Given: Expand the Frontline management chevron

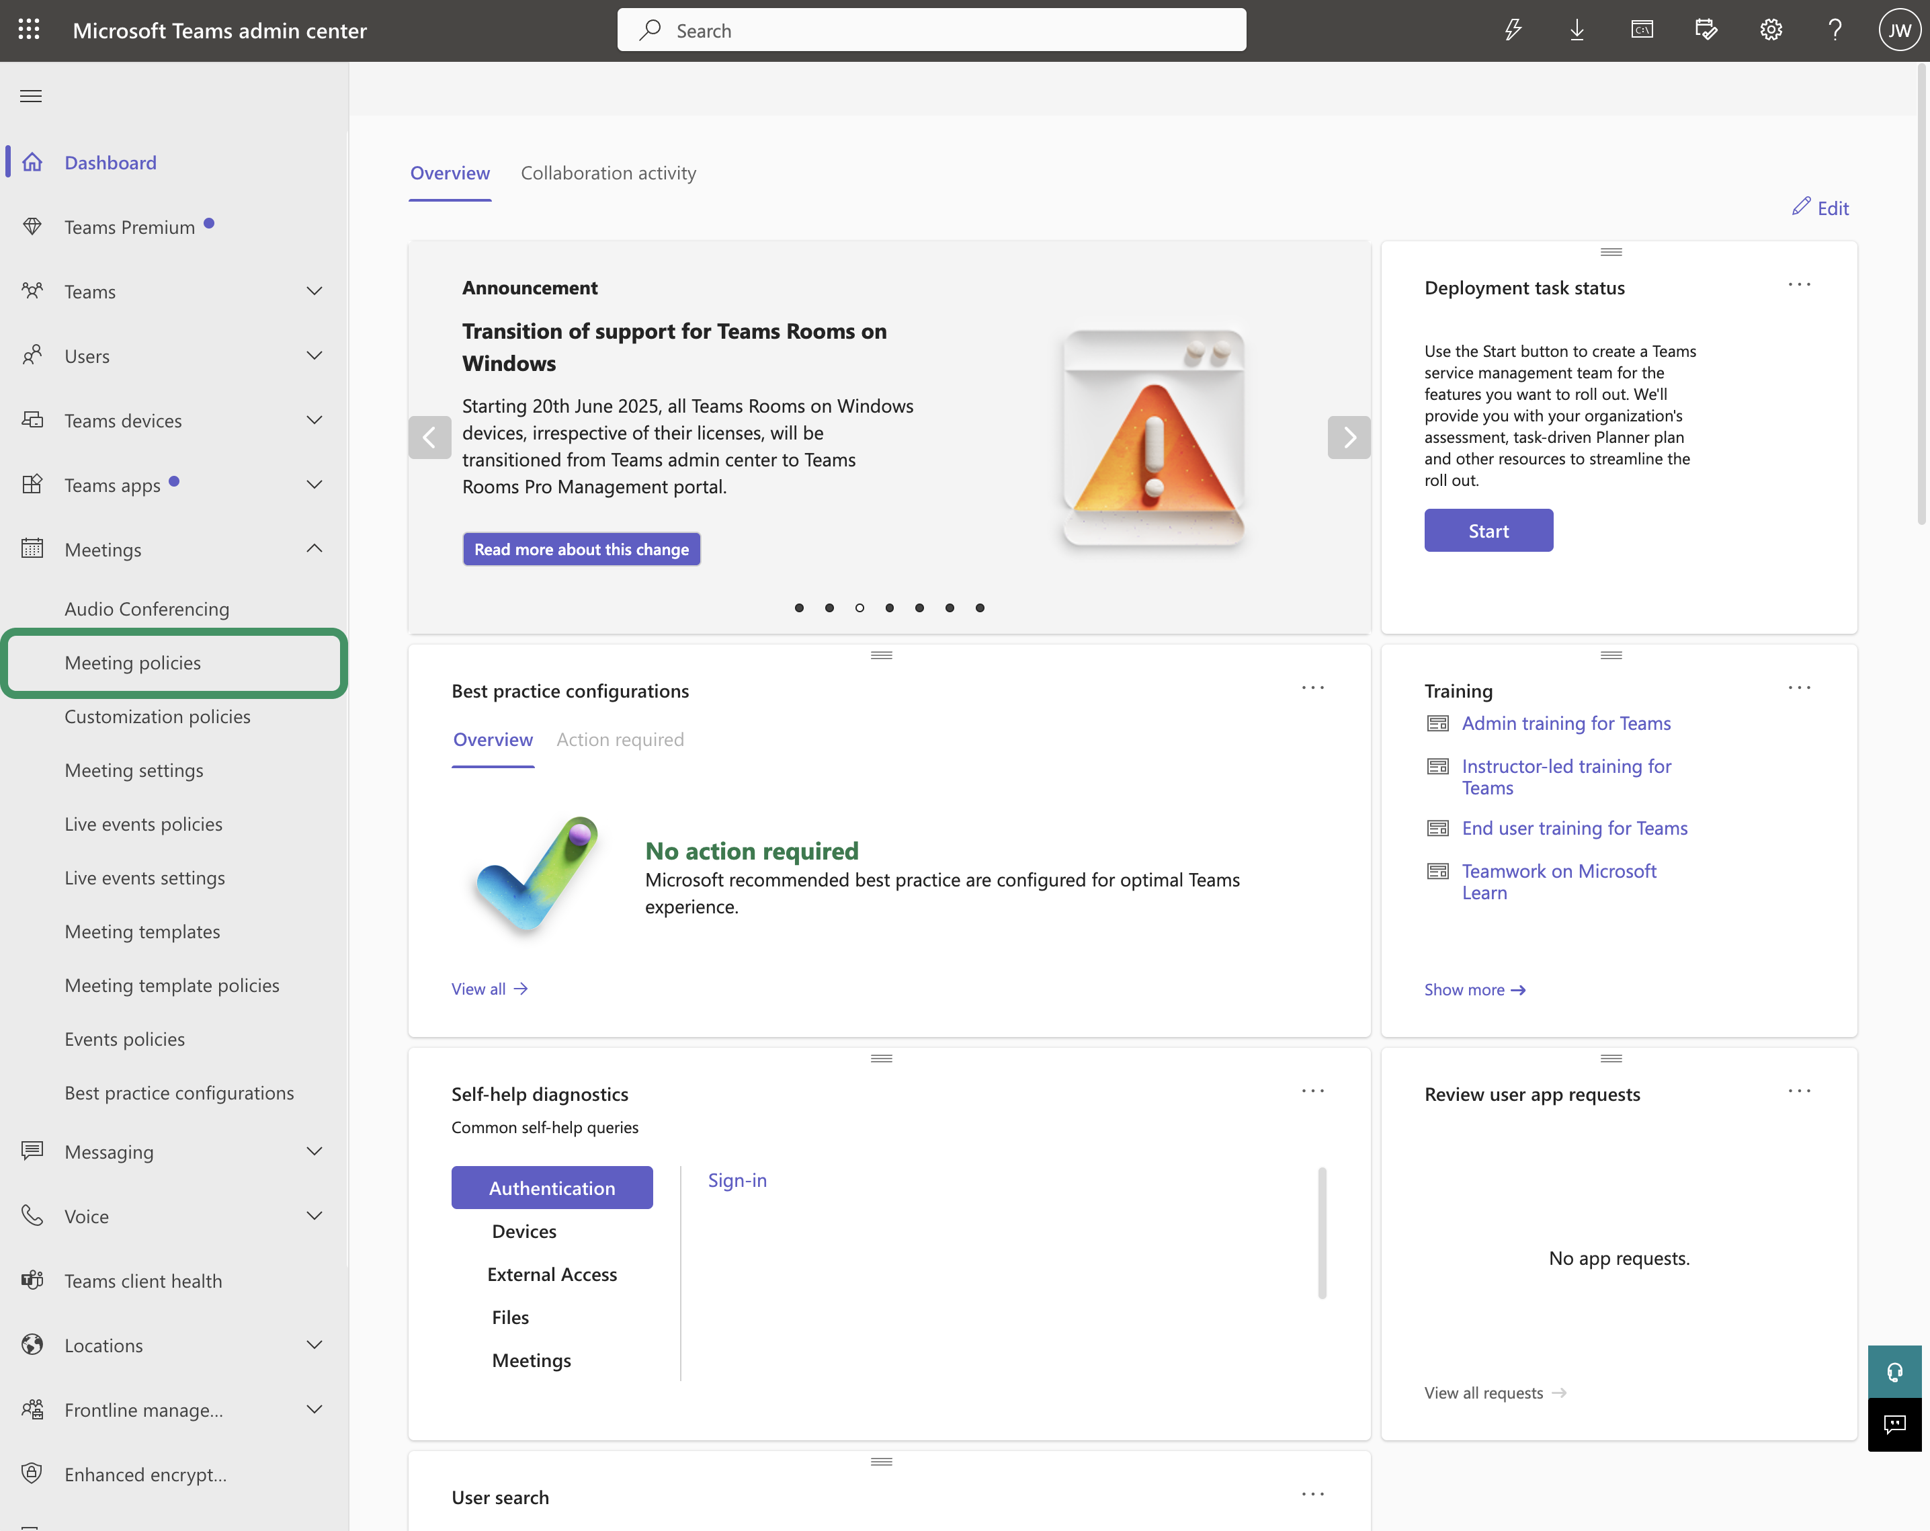Looking at the screenshot, I should pos(314,1409).
